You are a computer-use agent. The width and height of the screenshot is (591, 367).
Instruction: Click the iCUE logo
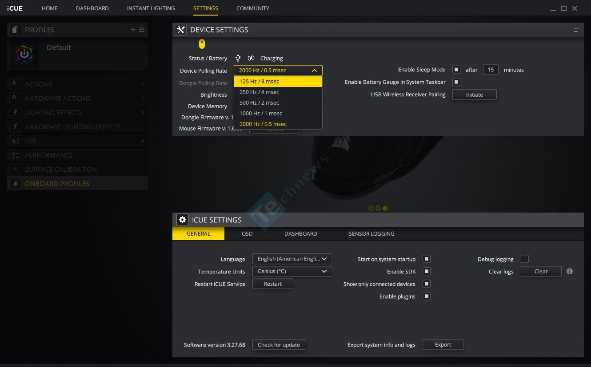point(15,8)
